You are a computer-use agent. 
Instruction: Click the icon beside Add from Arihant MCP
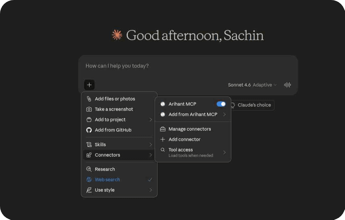[x=163, y=114]
